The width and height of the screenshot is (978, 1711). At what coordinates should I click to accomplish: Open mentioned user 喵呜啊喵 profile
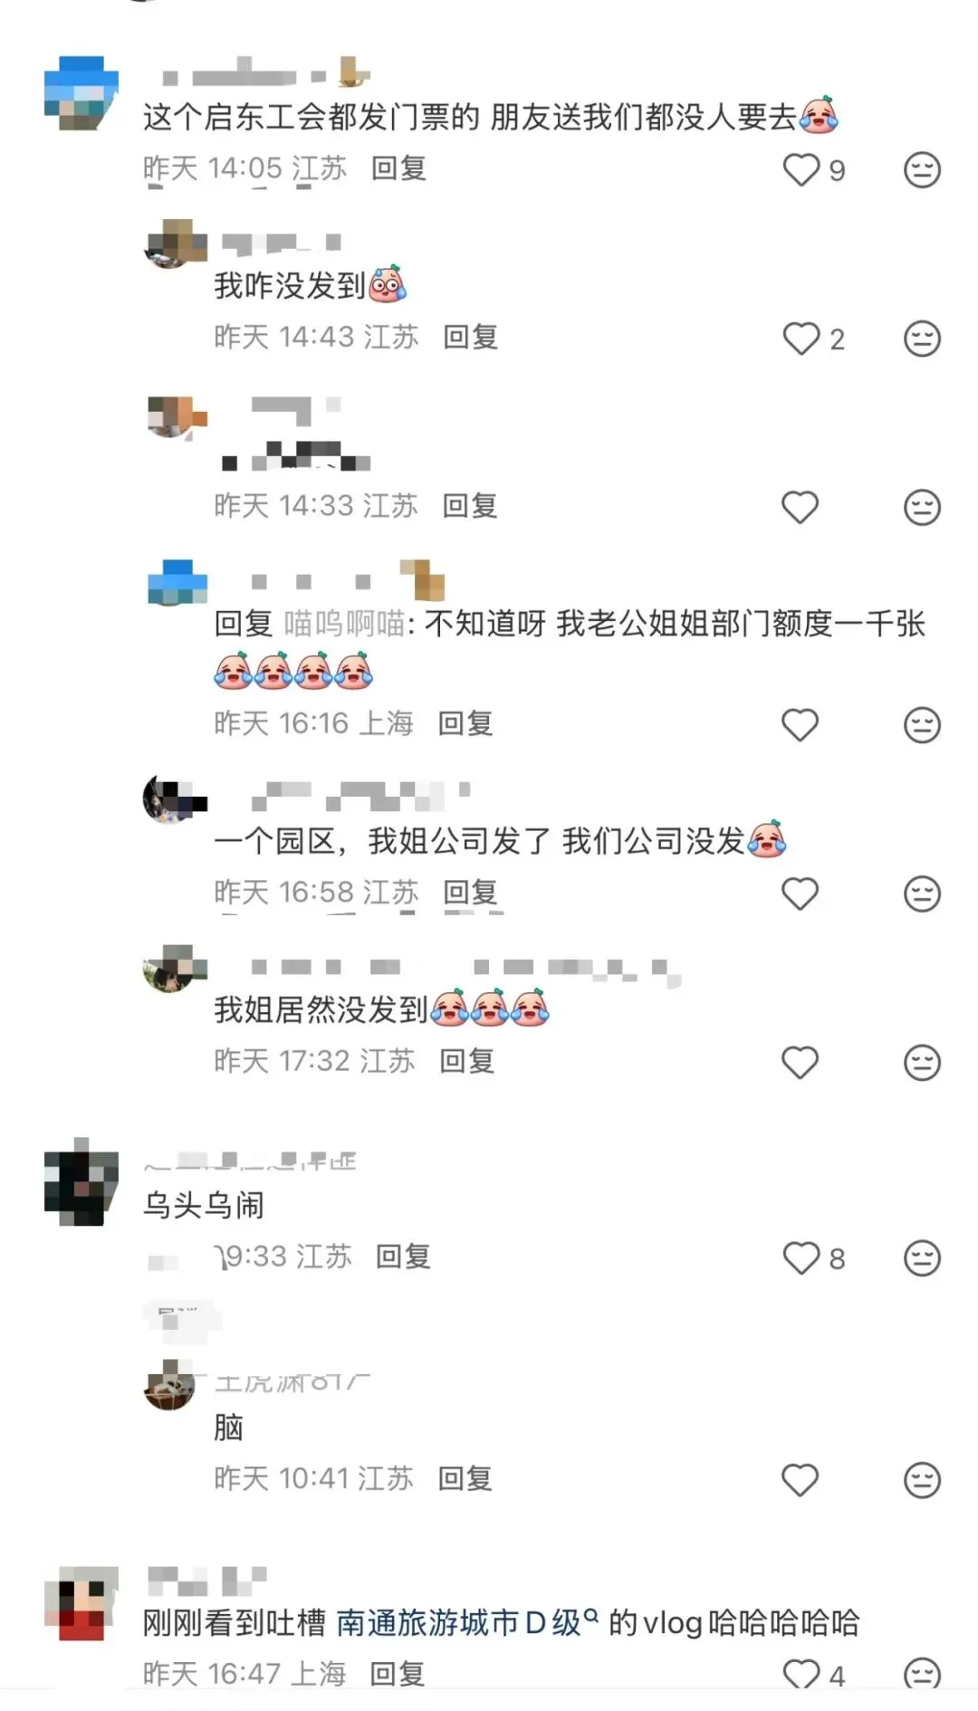[x=344, y=624]
